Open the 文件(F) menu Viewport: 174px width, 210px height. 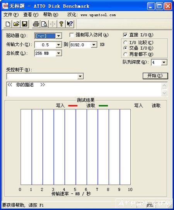tap(11, 15)
